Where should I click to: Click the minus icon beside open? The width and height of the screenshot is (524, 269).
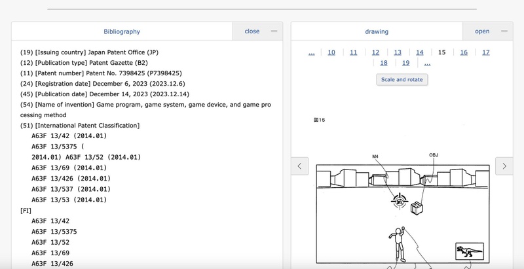504,31
